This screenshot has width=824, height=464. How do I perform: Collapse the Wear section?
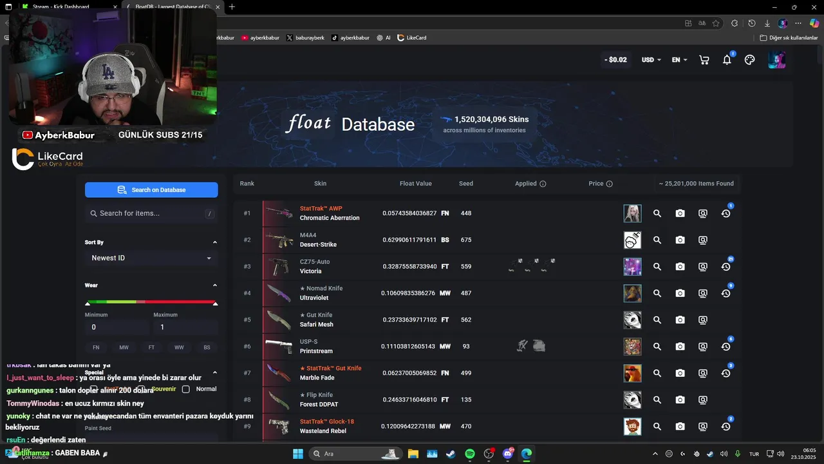[215, 285]
